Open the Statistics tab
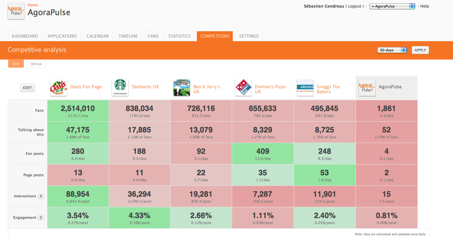Screen dimensions: 453x238 [179, 36]
